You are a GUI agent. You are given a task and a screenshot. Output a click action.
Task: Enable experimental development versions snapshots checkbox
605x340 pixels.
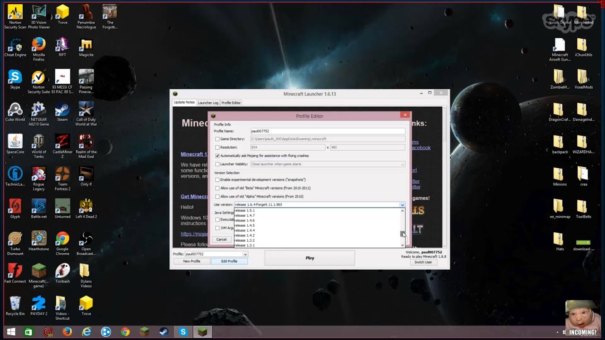(x=217, y=180)
